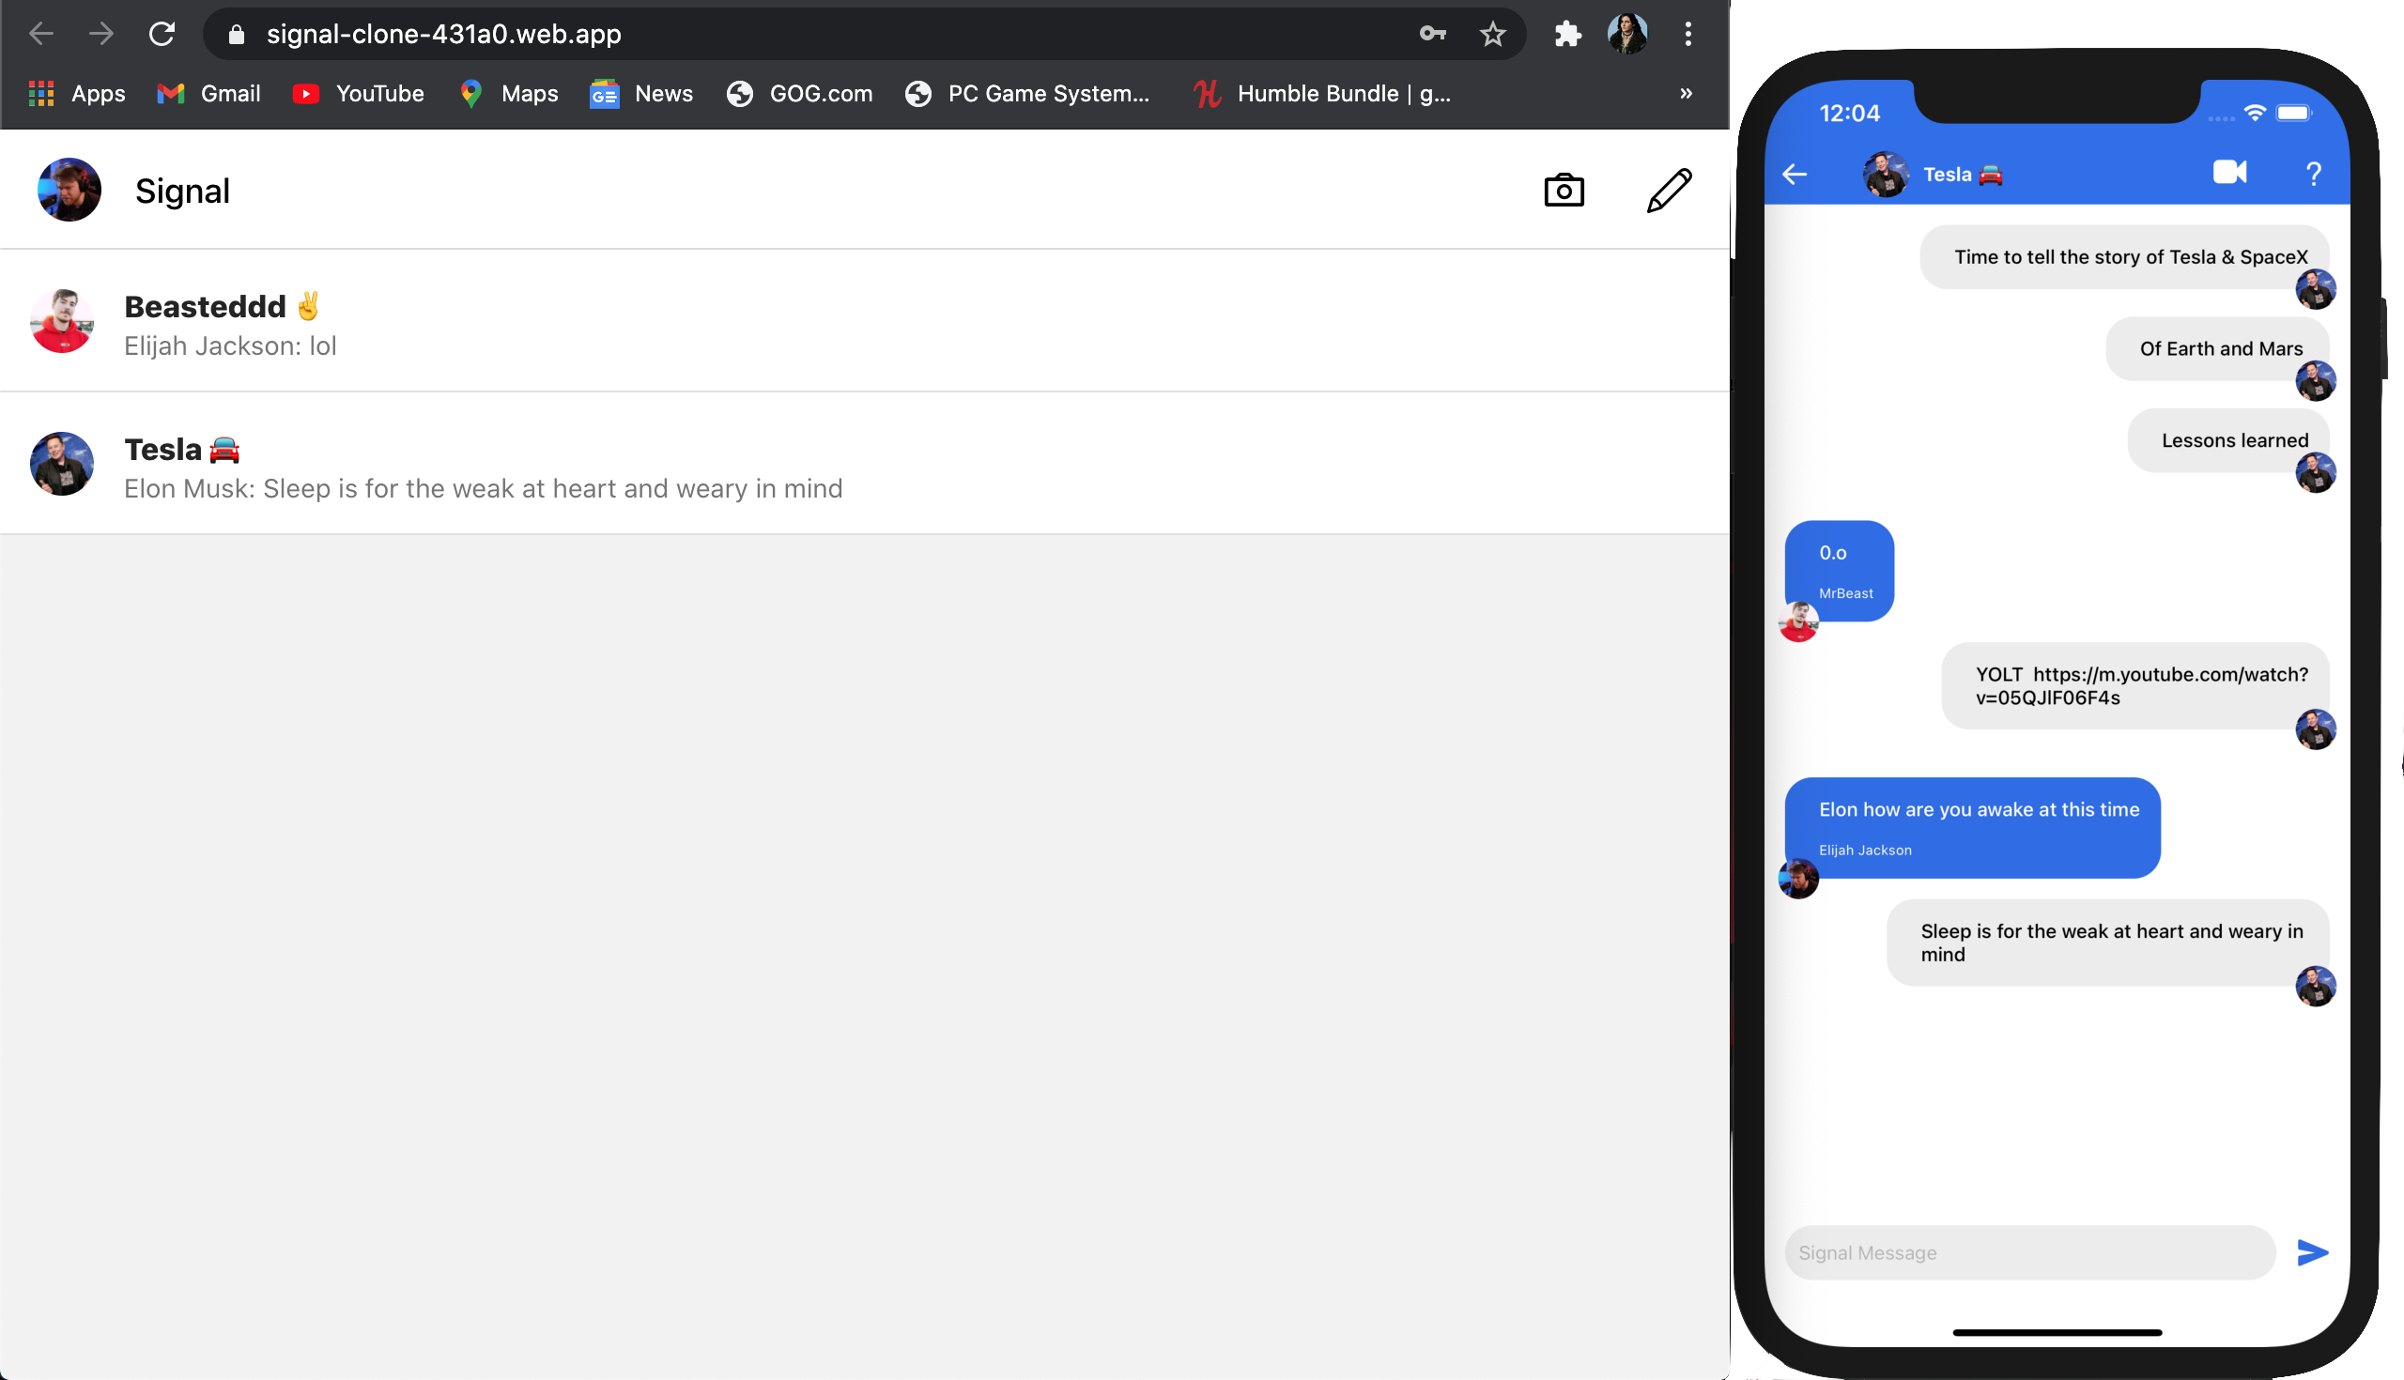Open the Beasteddd chat row
2404x1380 pixels.
pos(865,320)
